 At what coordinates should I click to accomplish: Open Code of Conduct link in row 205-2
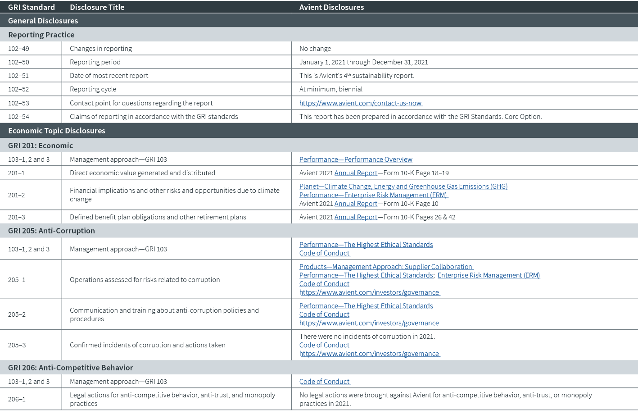[324, 314]
